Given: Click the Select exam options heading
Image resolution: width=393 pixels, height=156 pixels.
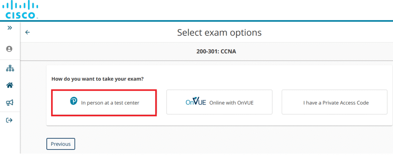Looking at the screenshot, I should 219,32.
